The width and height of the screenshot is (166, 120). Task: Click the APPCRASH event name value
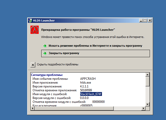point(88,79)
